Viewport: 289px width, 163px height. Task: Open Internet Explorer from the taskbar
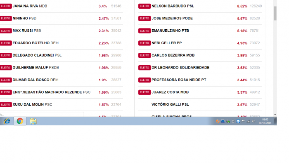point(7,121)
